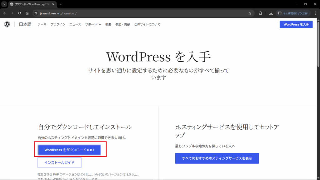This screenshot has width=320, height=180.
Task: Expand the サポート menu
Action: pos(93,24)
